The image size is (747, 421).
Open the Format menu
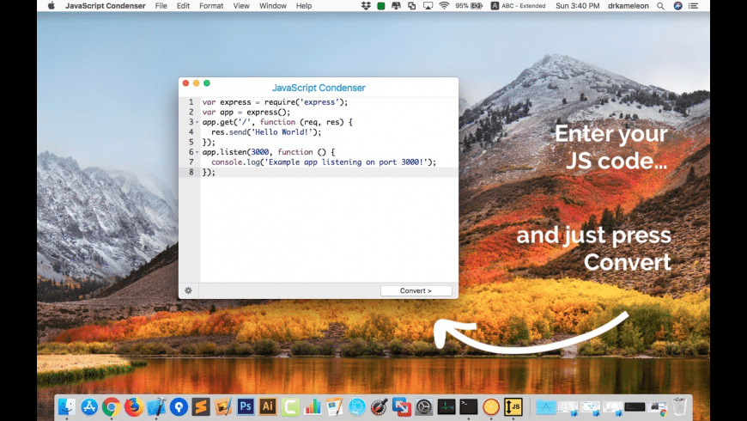pyautogui.click(x=211, y=6)
